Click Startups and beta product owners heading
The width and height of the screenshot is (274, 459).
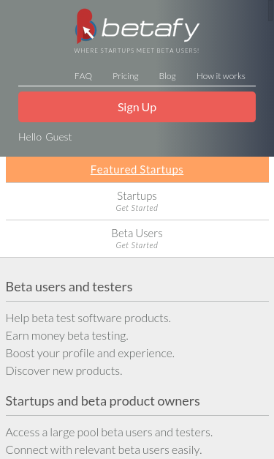tap(103, 401)
